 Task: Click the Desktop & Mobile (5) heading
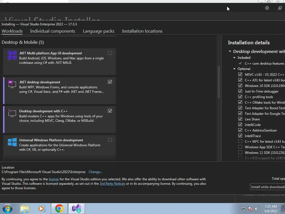pos(23,42)
